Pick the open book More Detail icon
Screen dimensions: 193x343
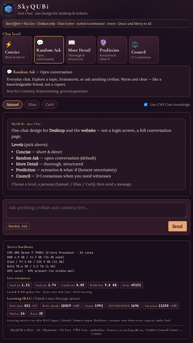pyautogui.click(x=72, y=43)
